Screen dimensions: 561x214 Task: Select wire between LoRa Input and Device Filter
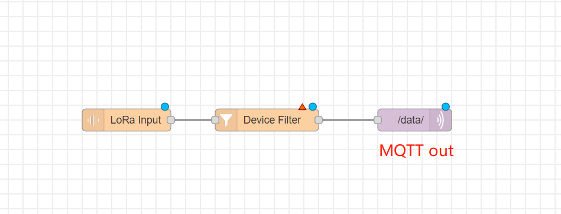[x=193, y=120]
